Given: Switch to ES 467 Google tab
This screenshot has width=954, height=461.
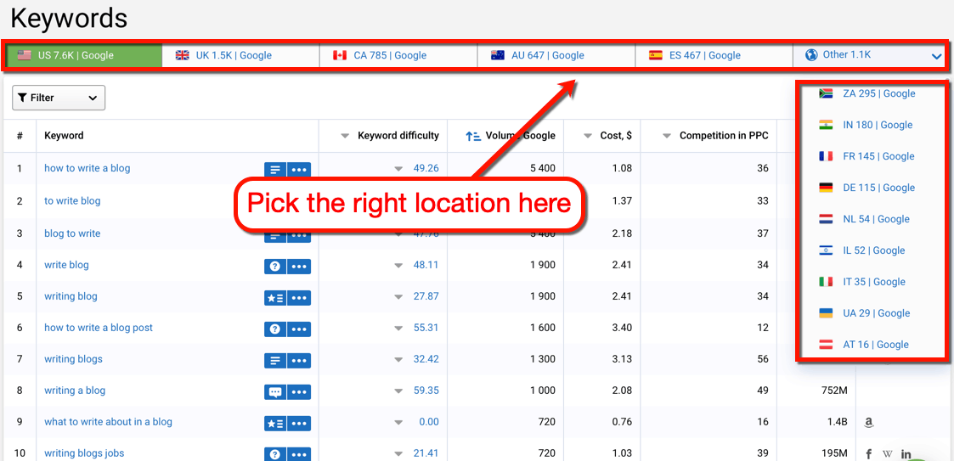Looking at the screenshot, I should pos(714,55).
